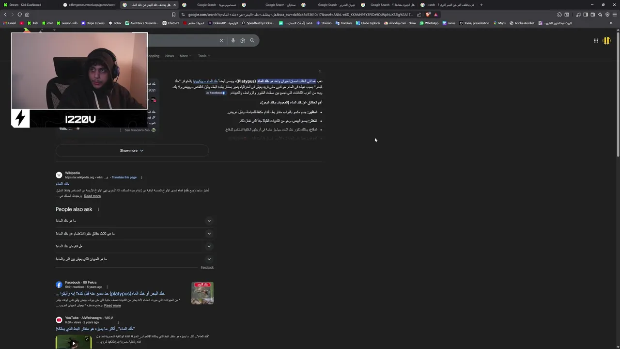The image size is (620, 349).
Task: Open Translate bookmark
Action: click(x=344, y=23)
